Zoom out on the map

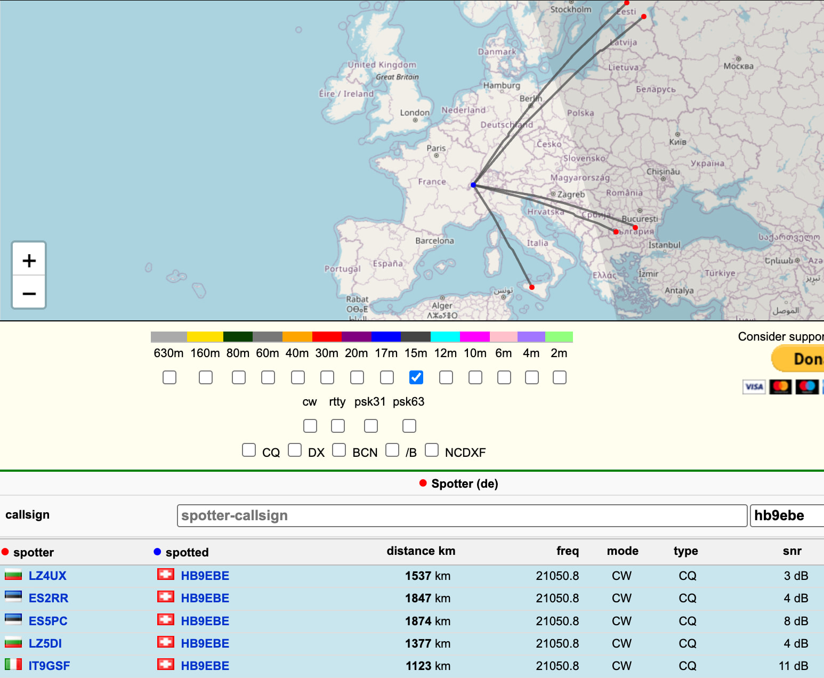tap(29, 293)
